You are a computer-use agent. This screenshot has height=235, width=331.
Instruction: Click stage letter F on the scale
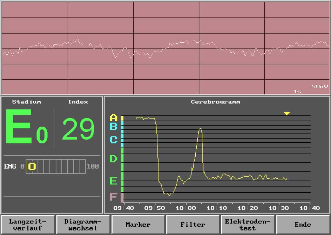tap(113, 197)
